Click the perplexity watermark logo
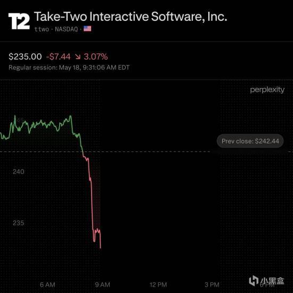This screenshot has width=293, height=293. point(267,90)
